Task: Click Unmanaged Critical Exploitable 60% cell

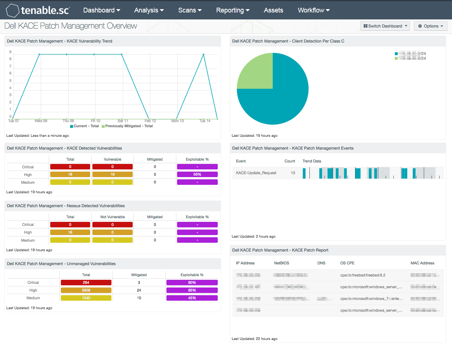Action: [x=192, y=283]
